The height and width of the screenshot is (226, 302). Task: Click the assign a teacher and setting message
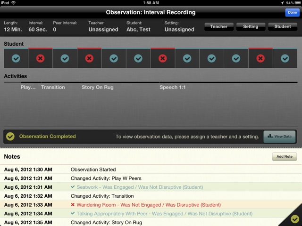click(187, 137)
